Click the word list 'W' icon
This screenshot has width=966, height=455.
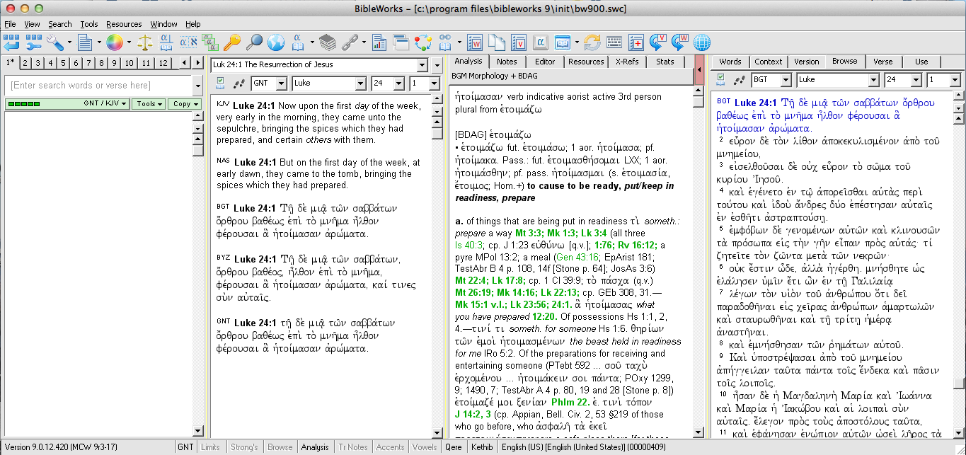475,42
